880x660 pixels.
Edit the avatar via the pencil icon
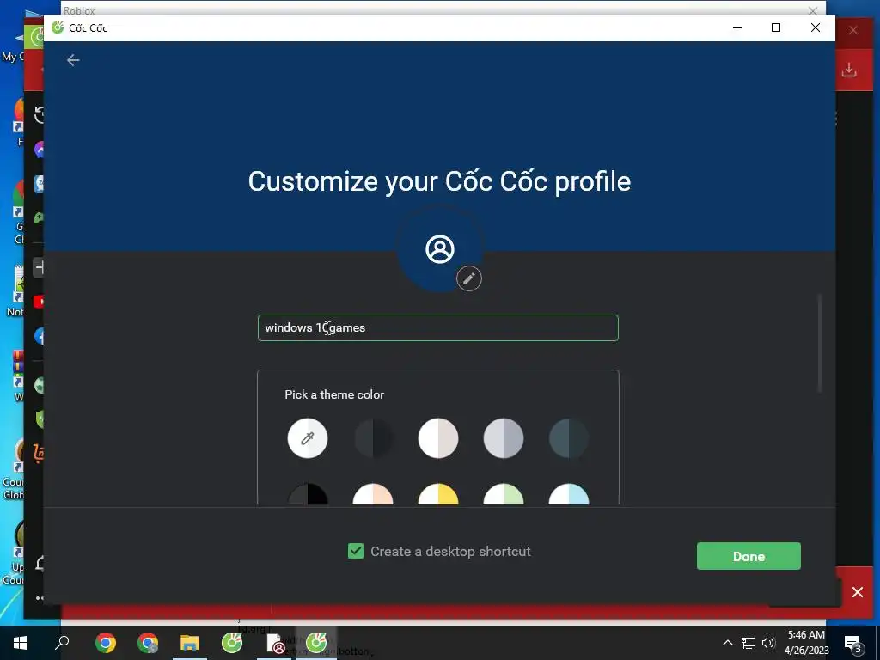point(469,278)
